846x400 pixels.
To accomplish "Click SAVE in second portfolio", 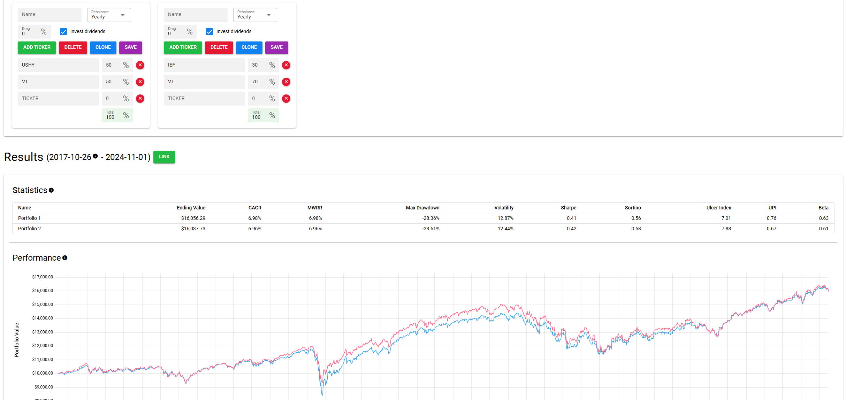I will click(x=277, y=47).
